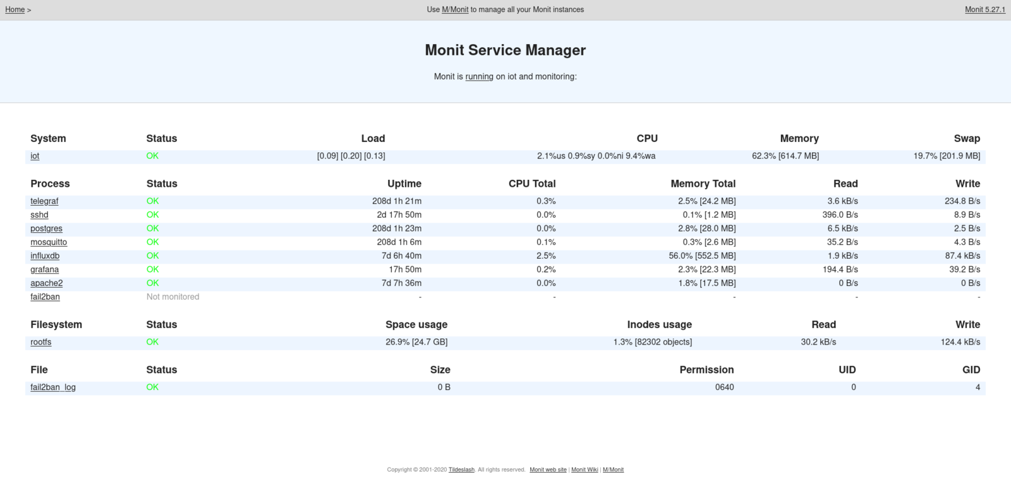The height and width of the screenshot is (491, 1011).
Task: Click influxdb memory 56.0% [552.5 MB]
Action: (702, 256)
